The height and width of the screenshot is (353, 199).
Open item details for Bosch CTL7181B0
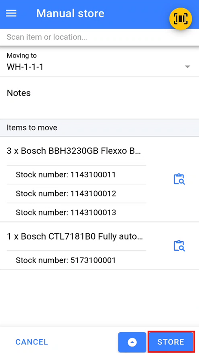179,246
